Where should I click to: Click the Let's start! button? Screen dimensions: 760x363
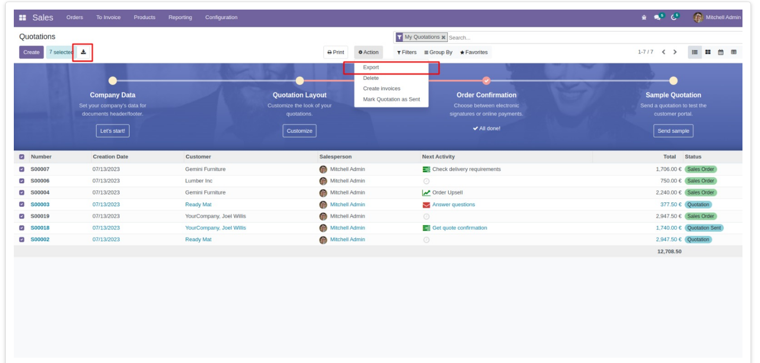click(x=113, y=131)
